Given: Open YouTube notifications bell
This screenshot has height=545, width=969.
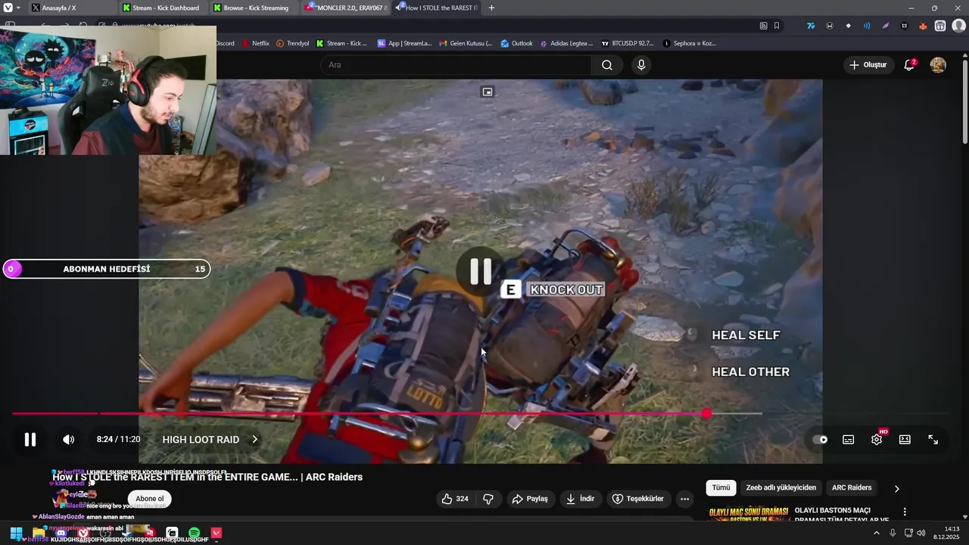Looking at the screenshot, I should [909, 65].
